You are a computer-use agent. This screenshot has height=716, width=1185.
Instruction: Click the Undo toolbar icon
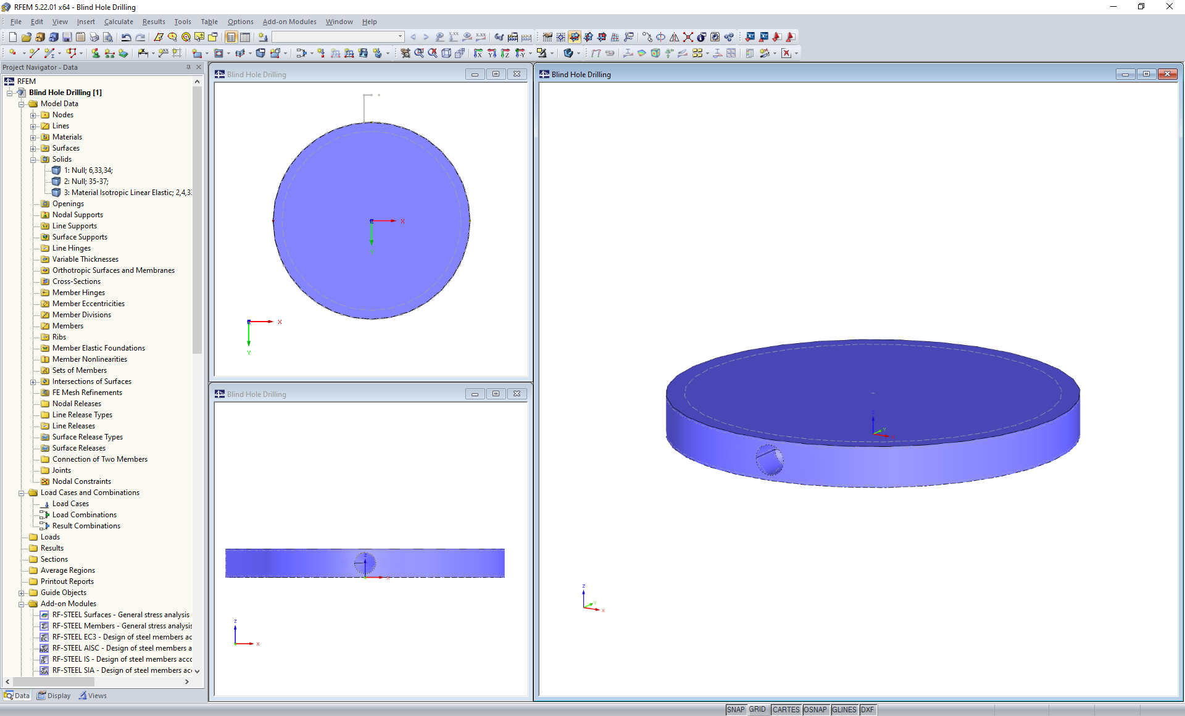tap(126, 37)
